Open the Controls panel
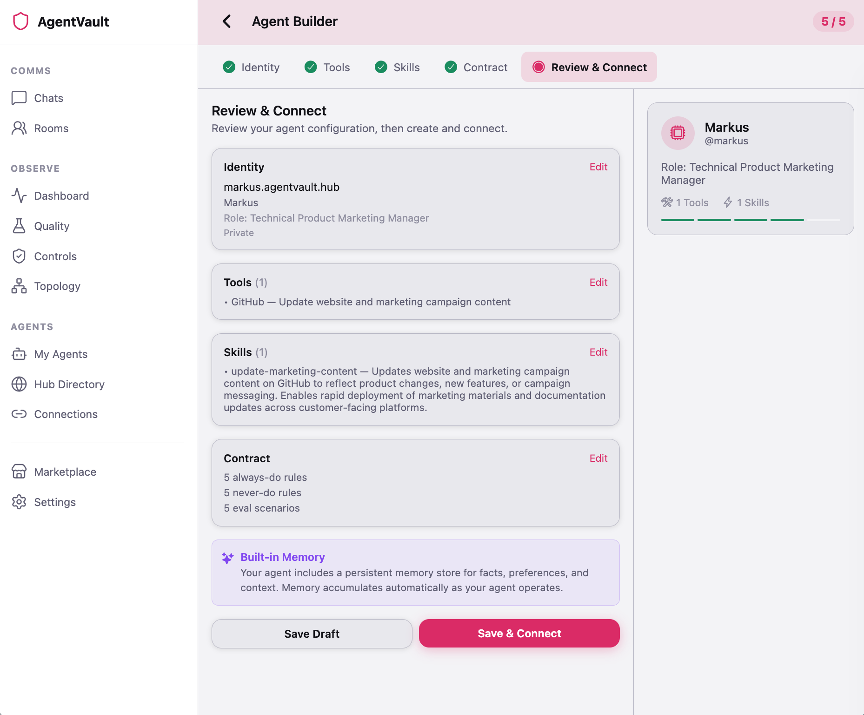The height and width of the screenshot is (715, 864). pos(55,256)
